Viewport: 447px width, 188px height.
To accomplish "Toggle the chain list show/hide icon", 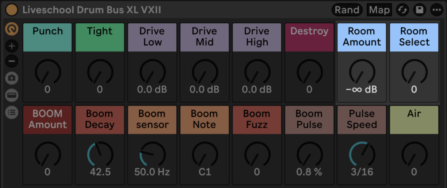I will pos(12,95).
